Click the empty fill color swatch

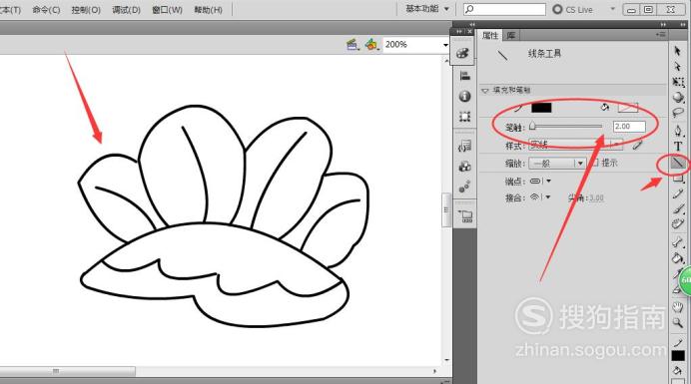[x=627, y=108]
